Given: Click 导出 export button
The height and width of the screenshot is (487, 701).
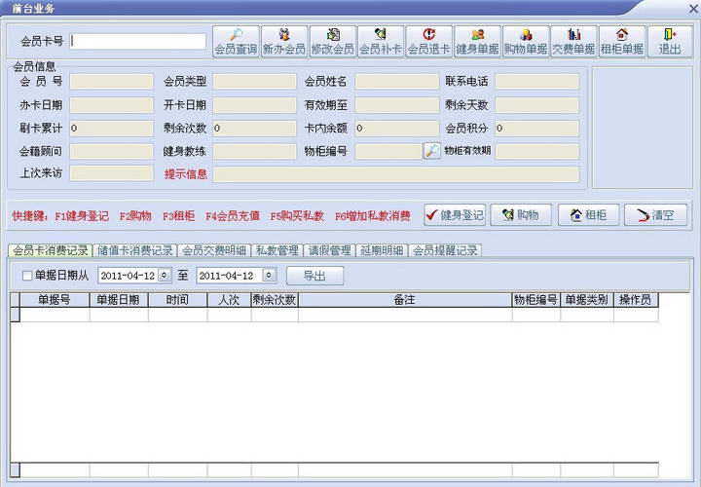Looking at the screenshot, I should point(314,276).
